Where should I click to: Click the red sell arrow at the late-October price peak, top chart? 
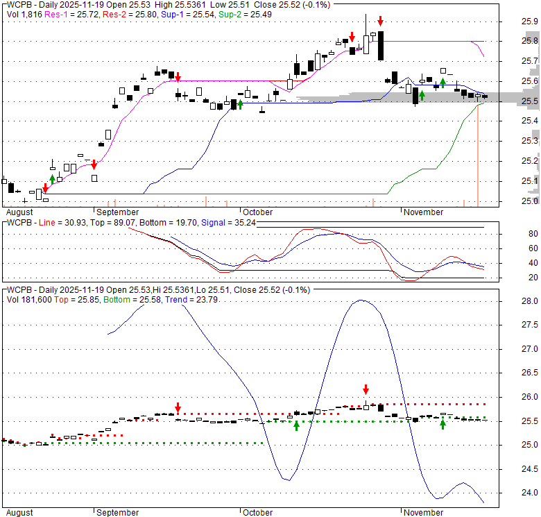[x=380, y=22]
